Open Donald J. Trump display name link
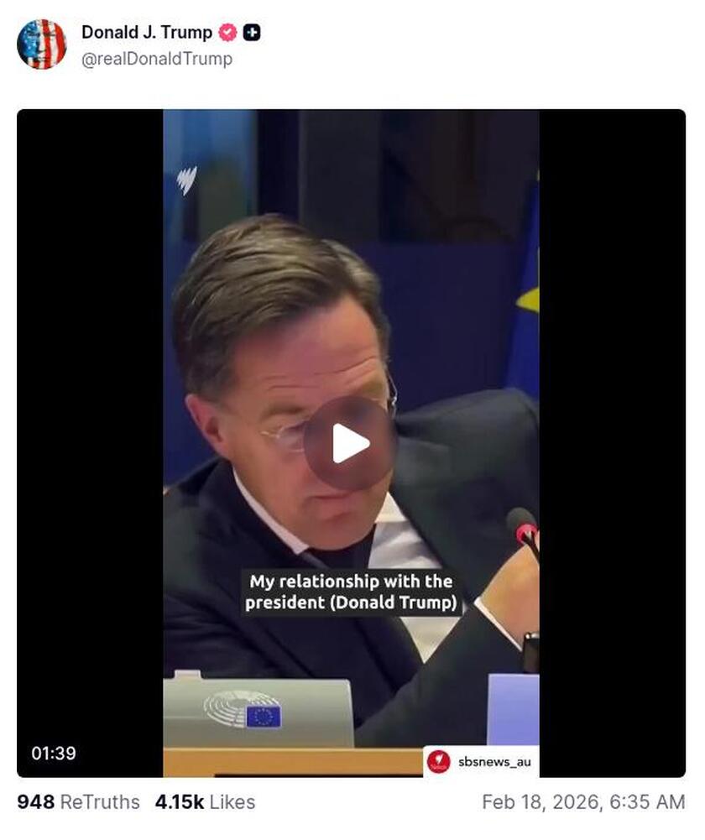The height and width of the screenshot is (840, 705). coord(147,32)
